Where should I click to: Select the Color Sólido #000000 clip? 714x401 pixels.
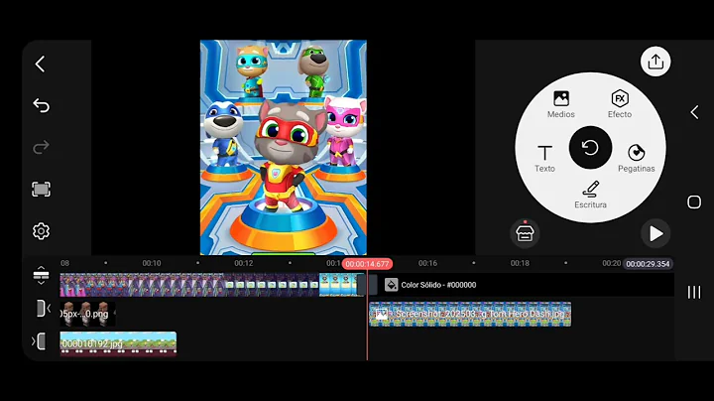click(x=526, y=285)
